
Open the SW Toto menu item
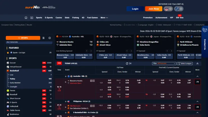(180, 18)
